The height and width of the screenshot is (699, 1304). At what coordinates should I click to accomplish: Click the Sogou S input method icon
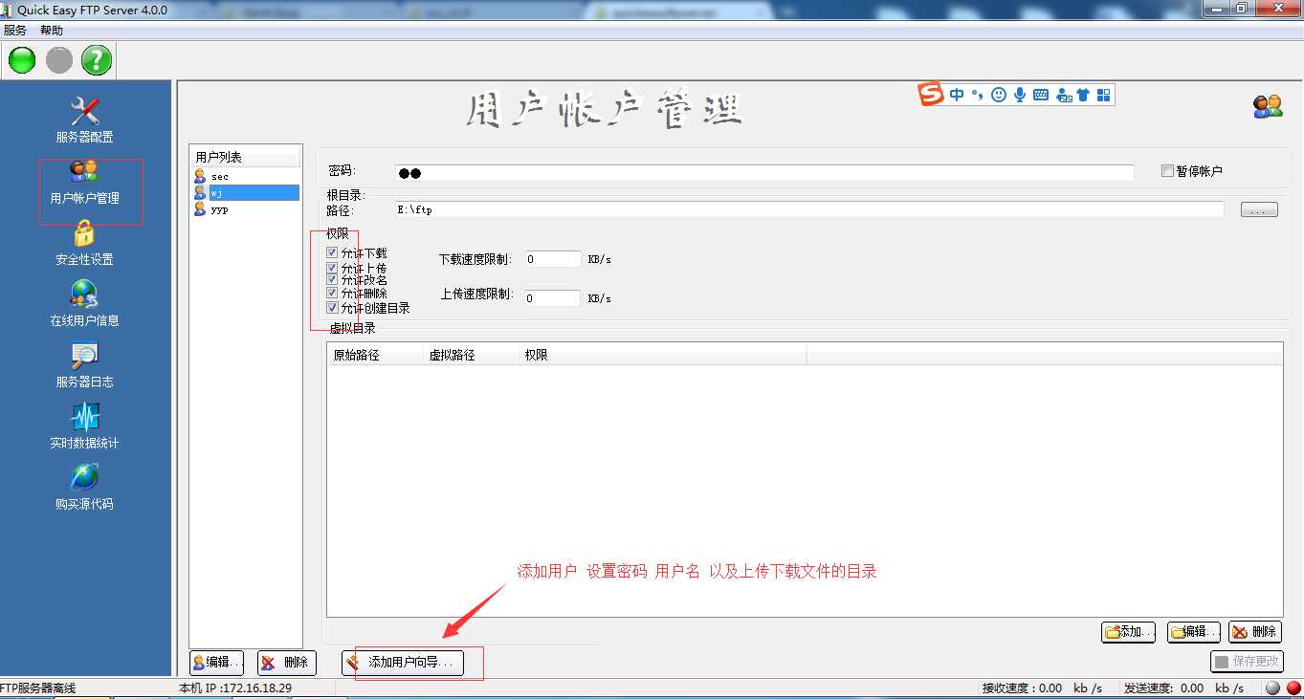(x=931, y=94)
